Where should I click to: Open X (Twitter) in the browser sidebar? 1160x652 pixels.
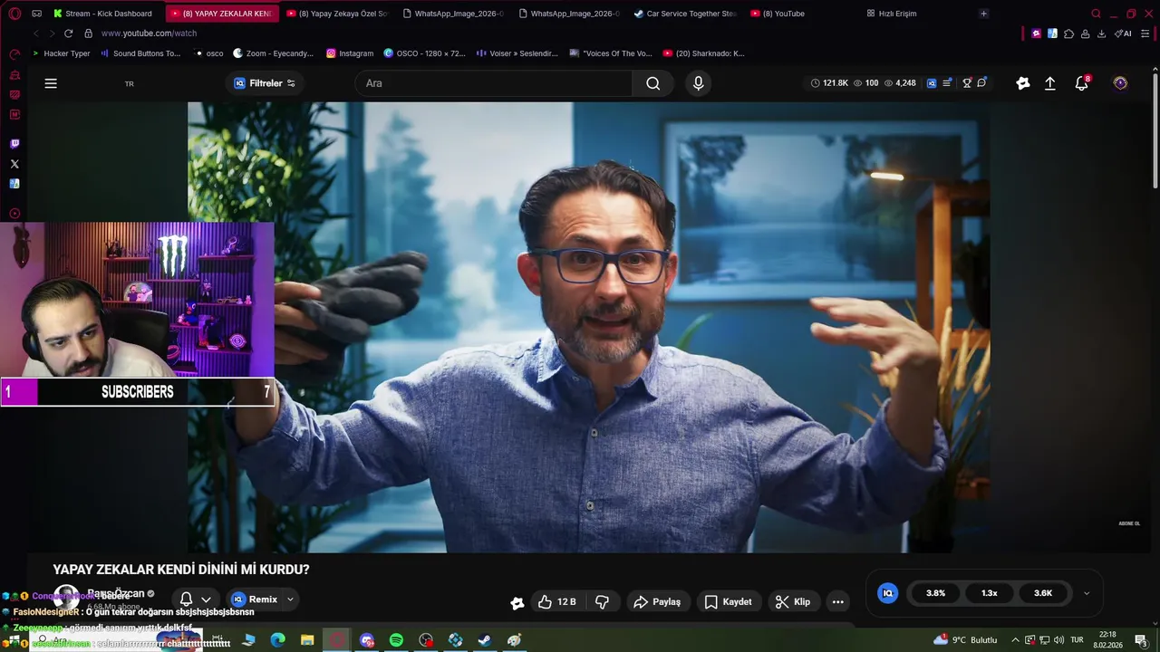point(14,164)
